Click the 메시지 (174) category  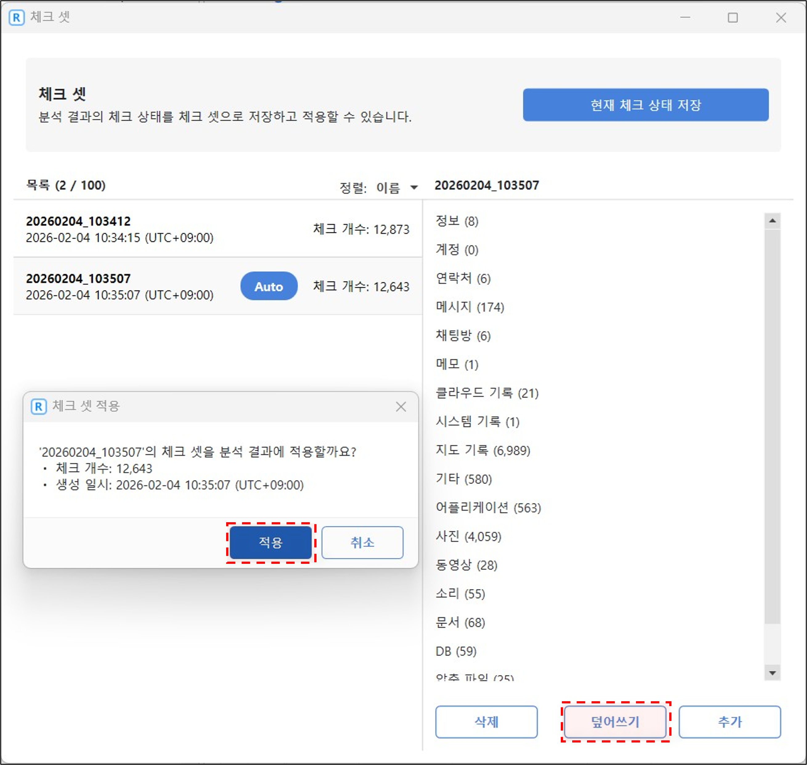coord(470,307)
